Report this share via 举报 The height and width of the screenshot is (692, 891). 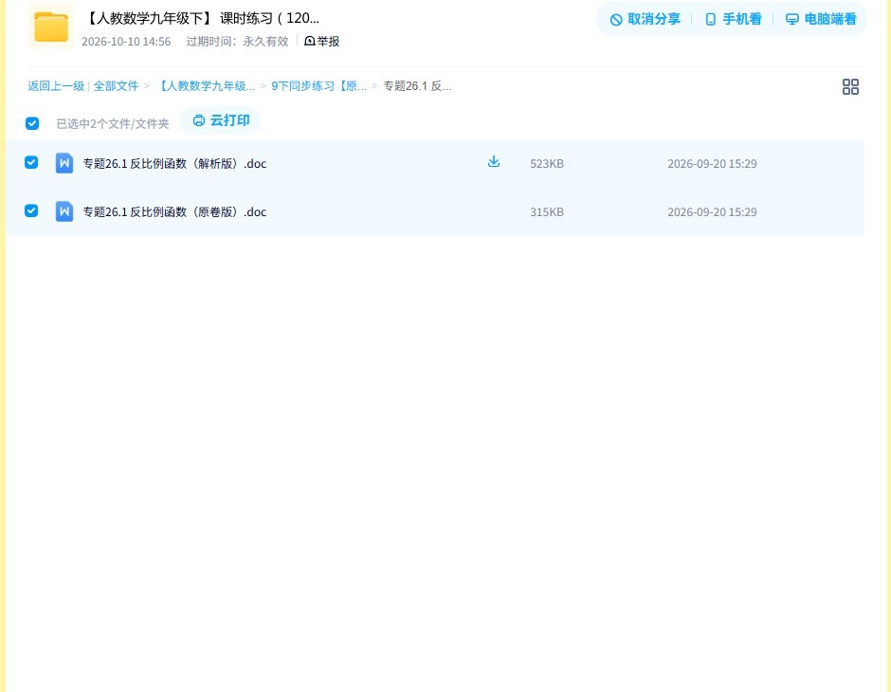[321, 41]
